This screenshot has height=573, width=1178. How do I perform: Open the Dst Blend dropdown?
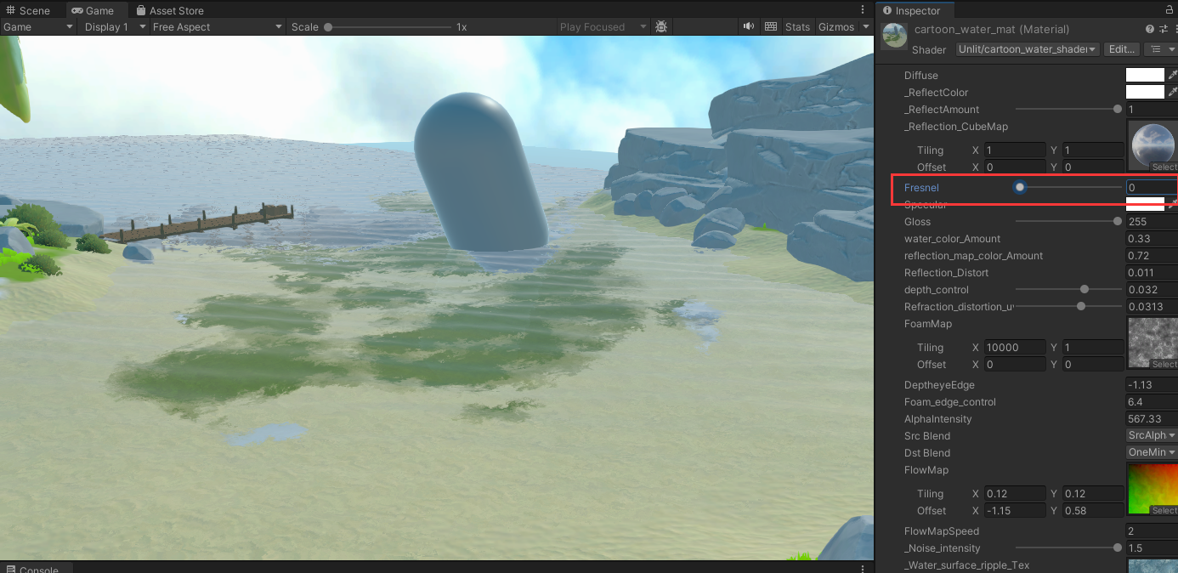point(1152,452)
